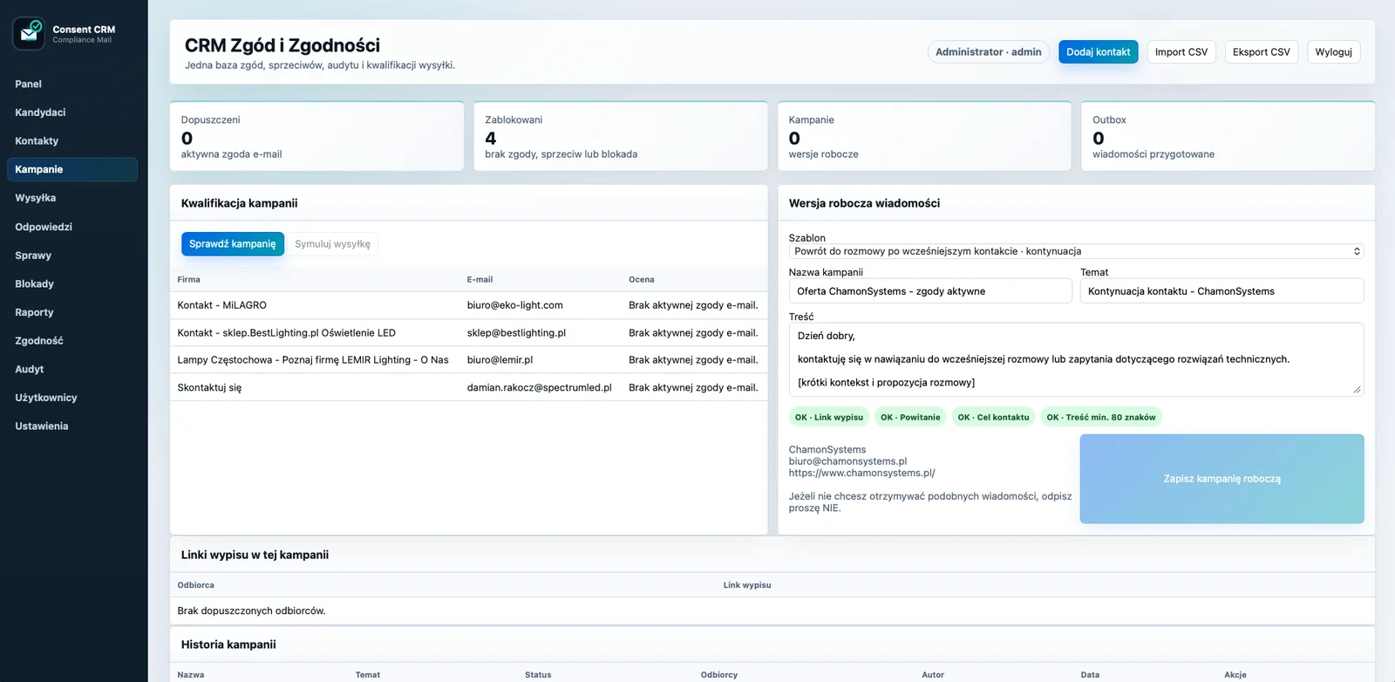Click the Sprawdź kampanię button

click(232, 244)
